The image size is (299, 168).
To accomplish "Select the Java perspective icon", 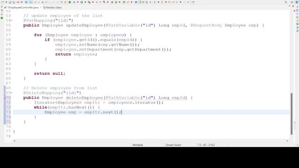I will coord(297,2).
